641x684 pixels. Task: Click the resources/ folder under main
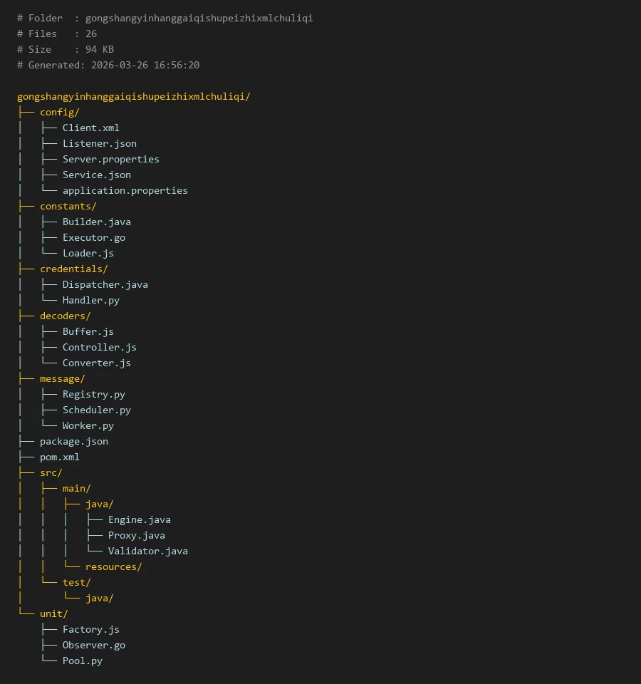point(113,566)
